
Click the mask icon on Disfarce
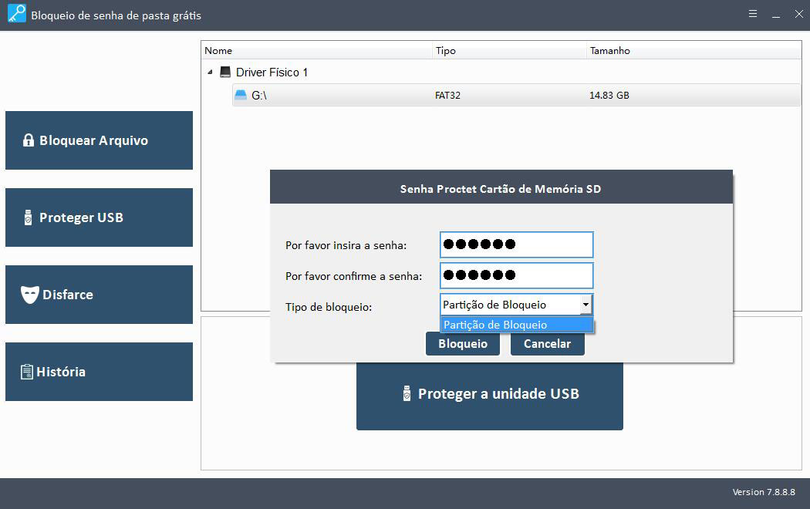29,295
